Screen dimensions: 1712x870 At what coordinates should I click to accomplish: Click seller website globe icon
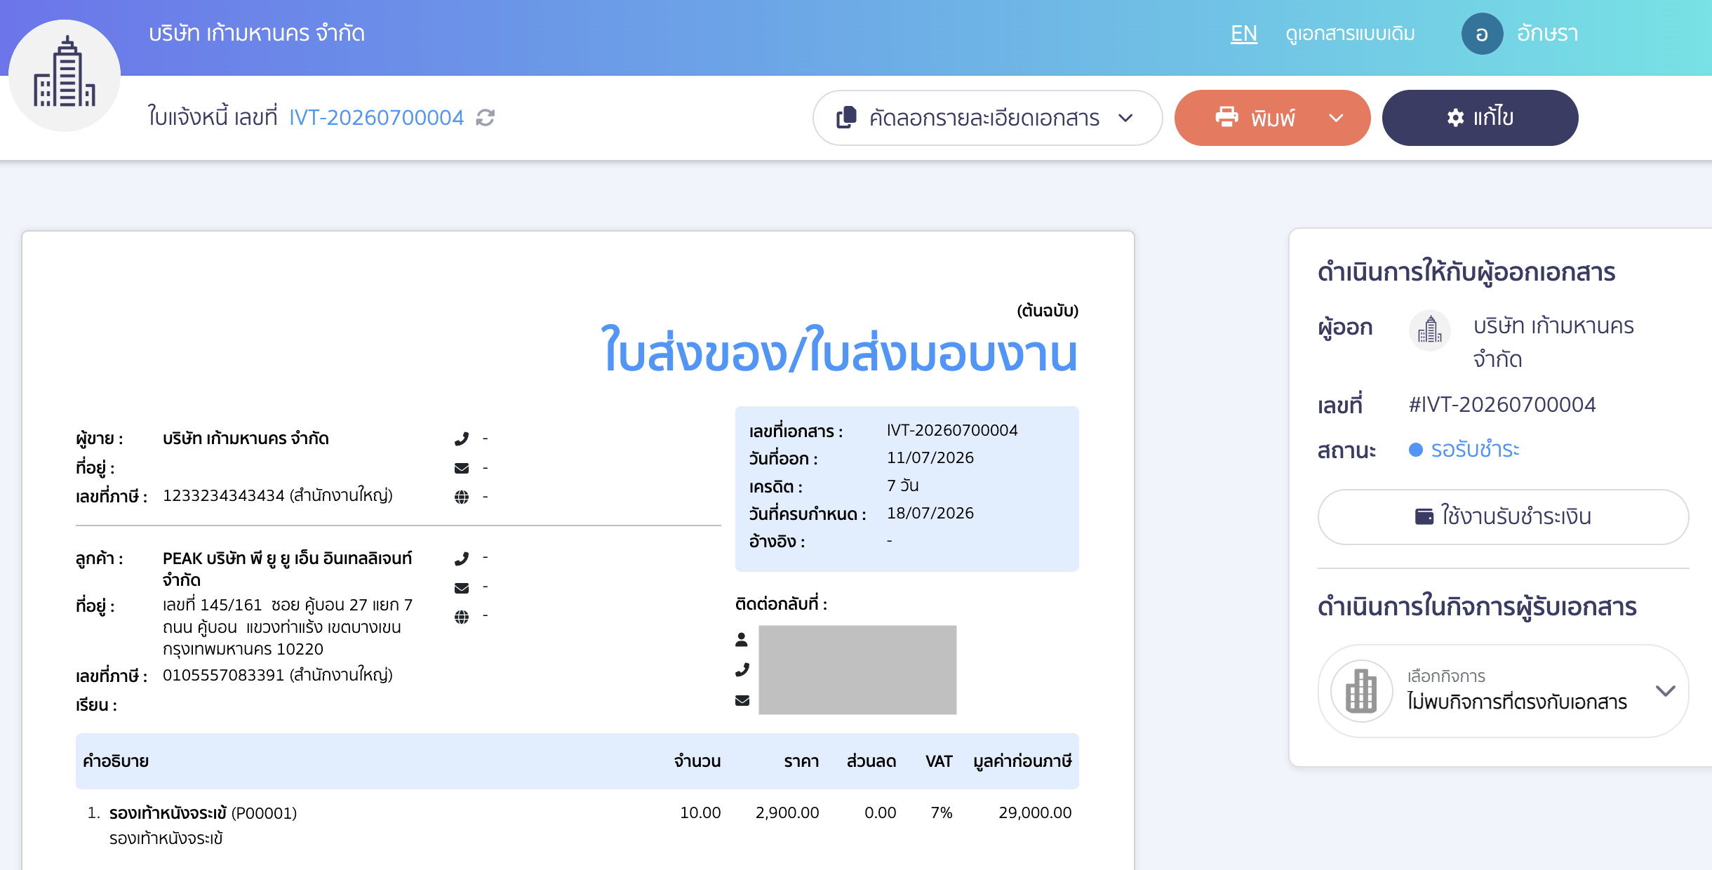click(x=462, y=497)
